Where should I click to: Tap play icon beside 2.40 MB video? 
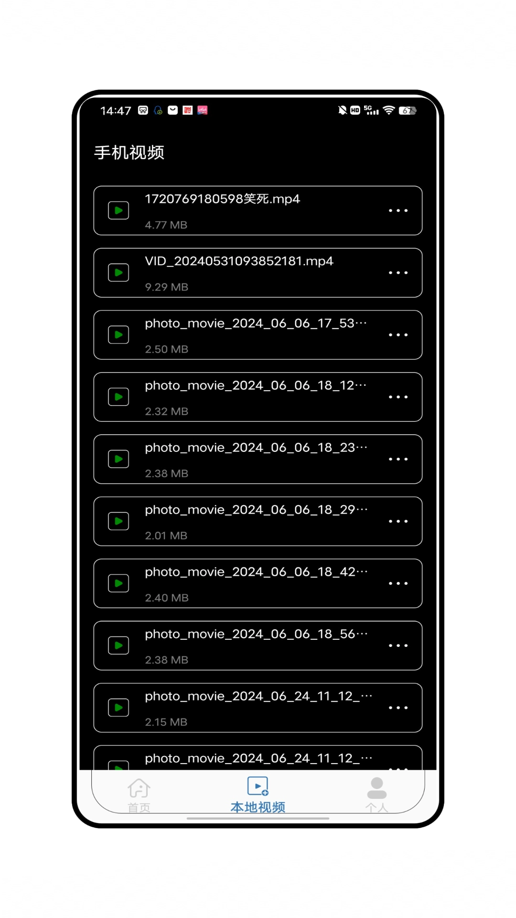118,583
